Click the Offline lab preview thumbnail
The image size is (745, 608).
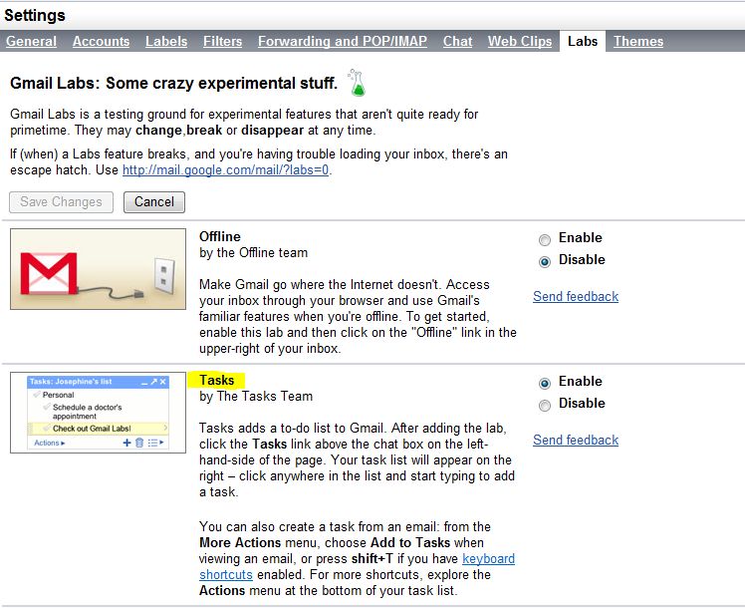click(x=98, y=269)
